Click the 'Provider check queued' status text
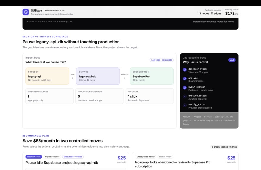261x170 pixels. [x=200, y=108]
